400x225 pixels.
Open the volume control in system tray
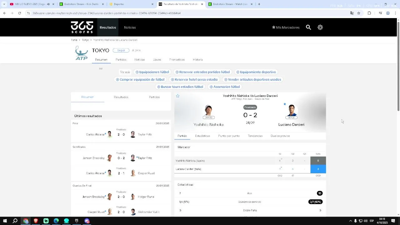point(366,221)
